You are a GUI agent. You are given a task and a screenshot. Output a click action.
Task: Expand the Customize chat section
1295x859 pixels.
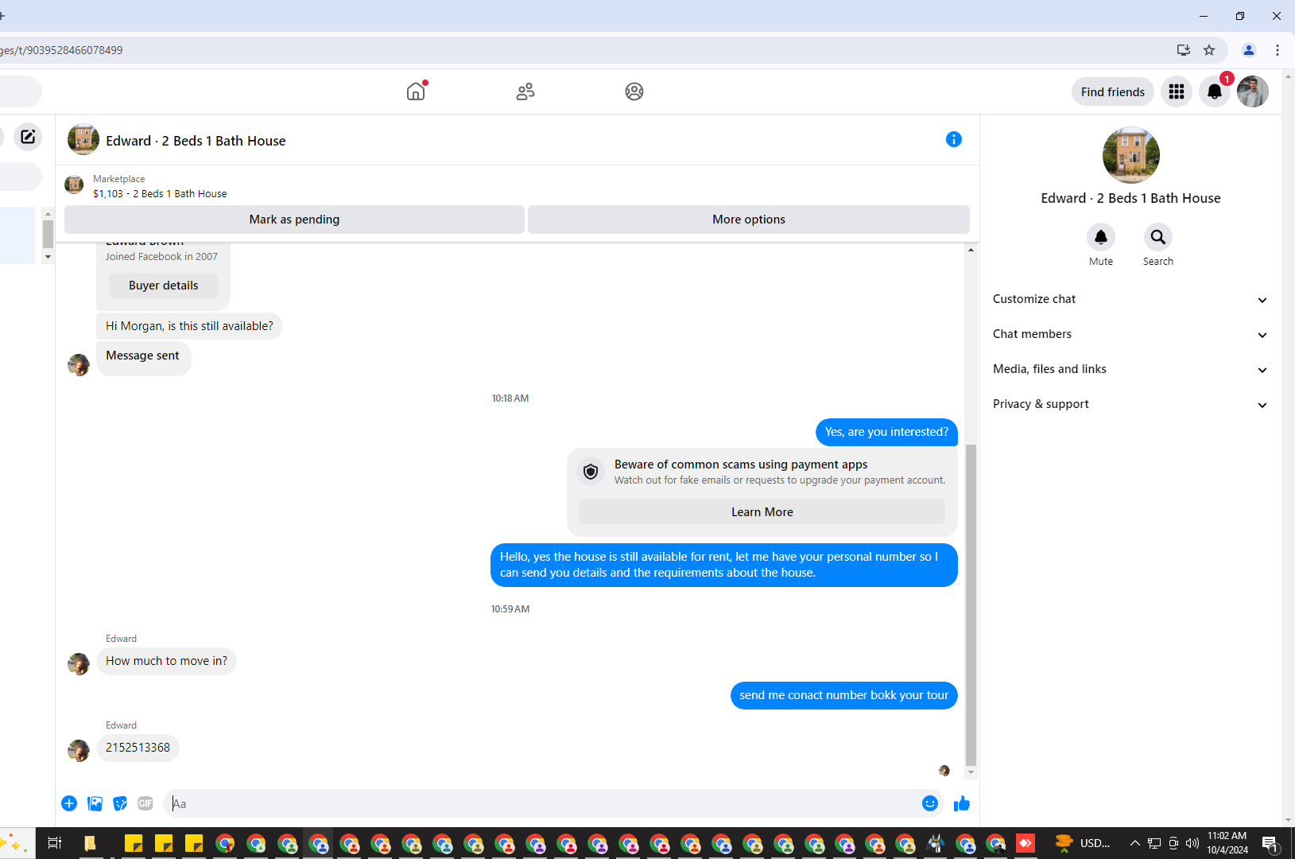tap(1130, 299)
